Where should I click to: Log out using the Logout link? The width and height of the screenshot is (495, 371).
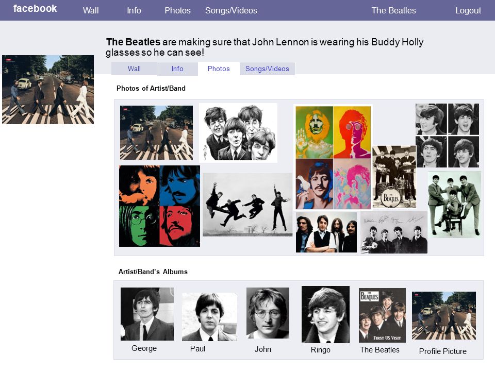(468, 10)
